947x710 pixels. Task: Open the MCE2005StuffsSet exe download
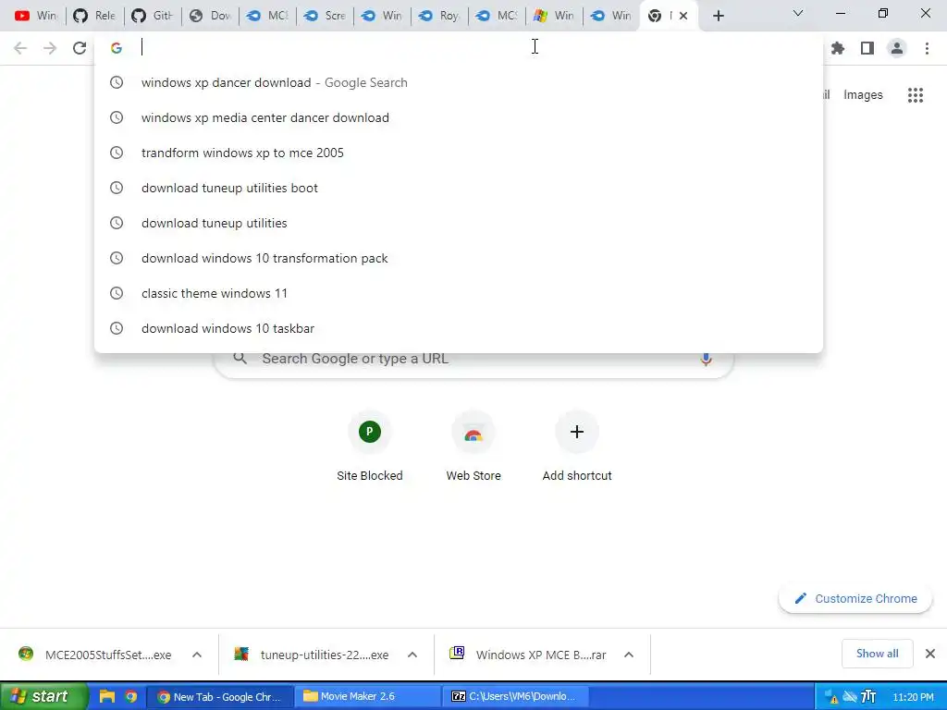[x=96, y=655]
